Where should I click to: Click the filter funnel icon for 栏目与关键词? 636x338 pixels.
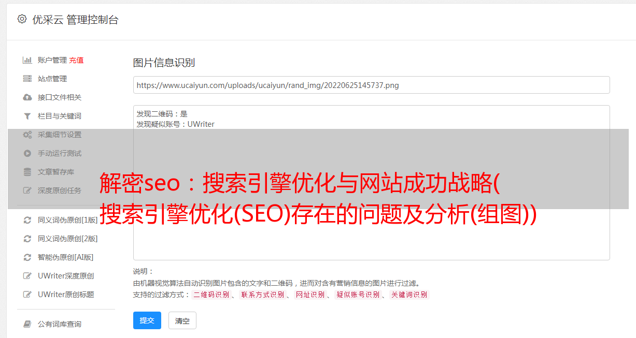click(x=27, y=116)
